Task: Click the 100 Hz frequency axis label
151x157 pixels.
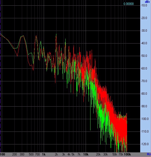Action: click(x=2, y=154)
